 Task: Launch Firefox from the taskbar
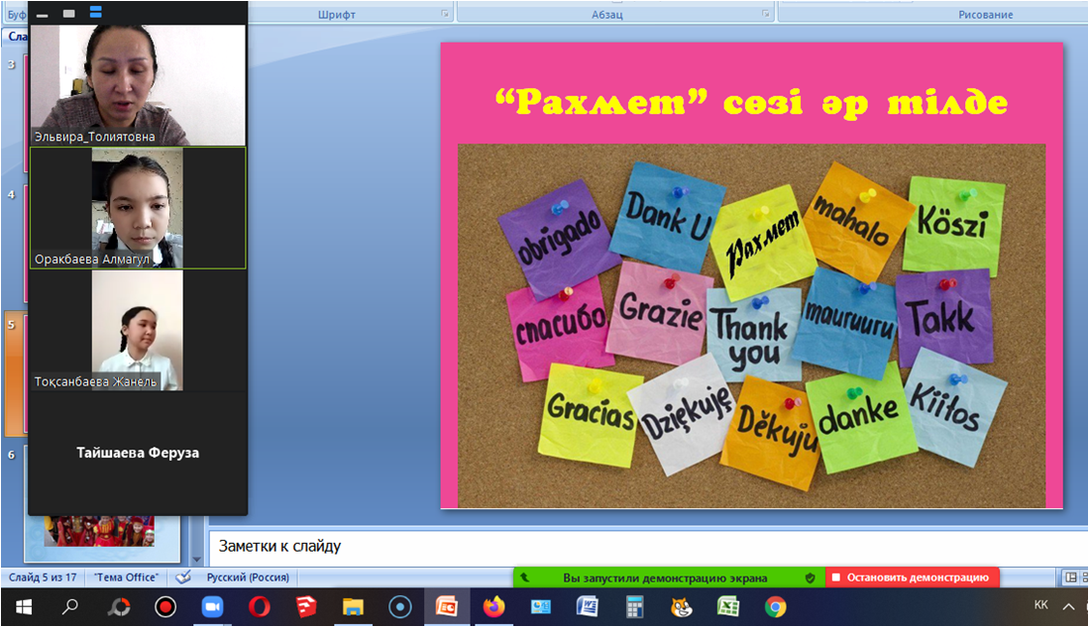pyautogui.click(x=493, y=606)
